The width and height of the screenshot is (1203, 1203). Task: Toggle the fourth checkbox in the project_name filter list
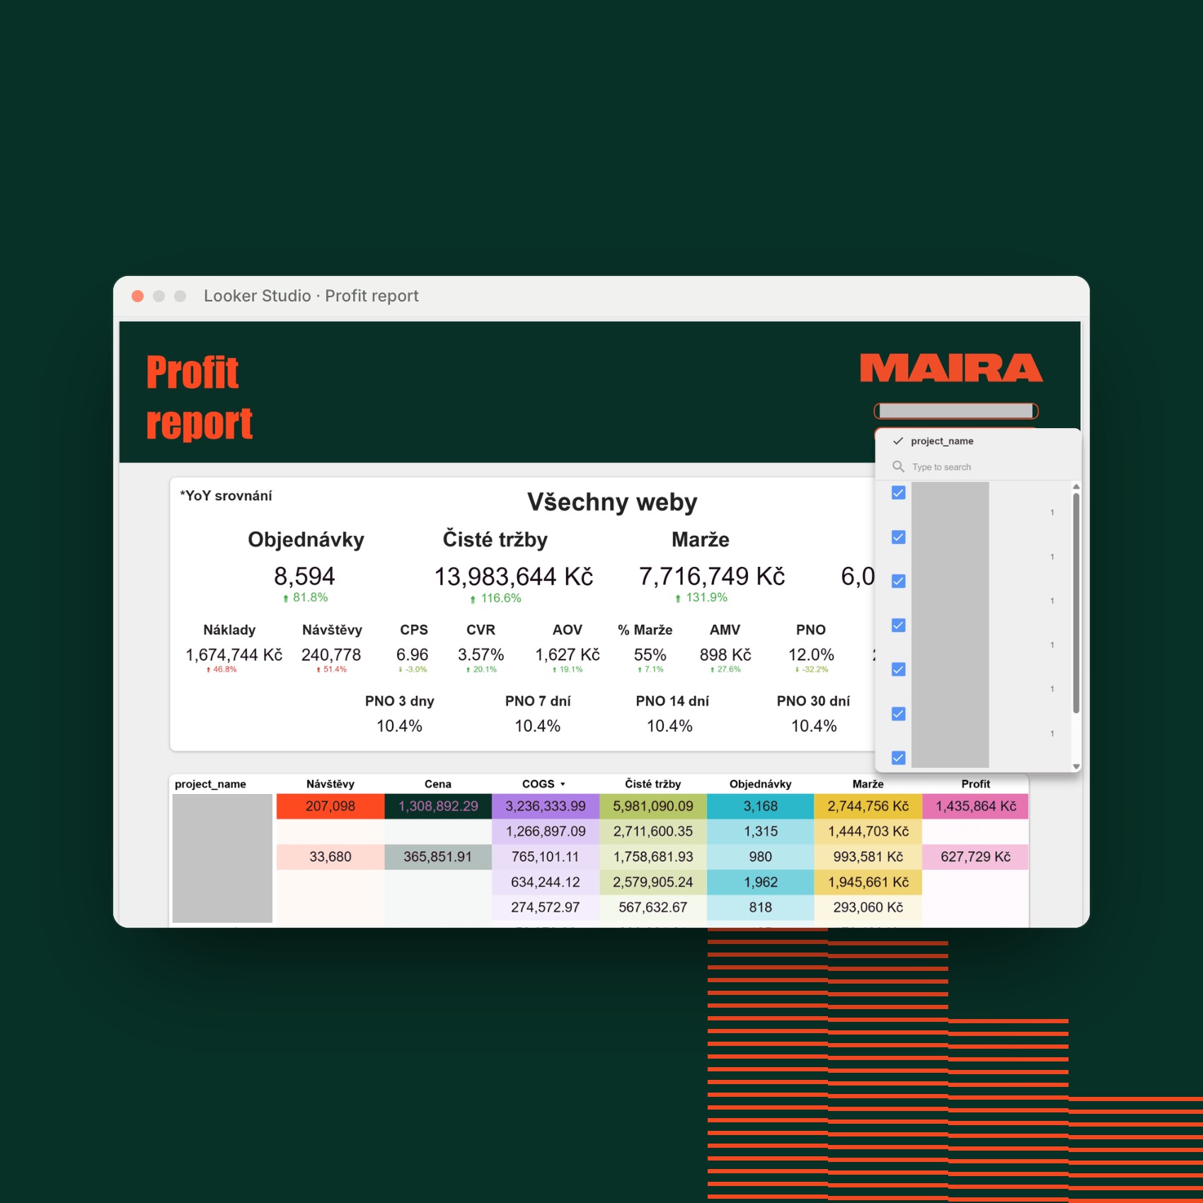tap(899, 625)
